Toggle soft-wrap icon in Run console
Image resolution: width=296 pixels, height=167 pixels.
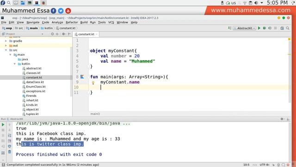pyautogui.click(x=9, y=135)
